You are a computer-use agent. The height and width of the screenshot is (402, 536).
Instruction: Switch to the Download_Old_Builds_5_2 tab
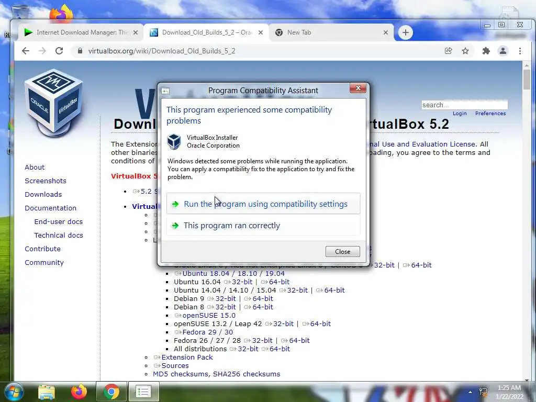[206, 32]
